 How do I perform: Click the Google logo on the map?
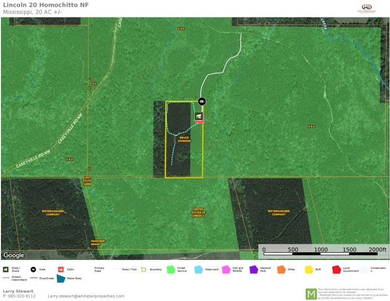(x=13, y=255)
